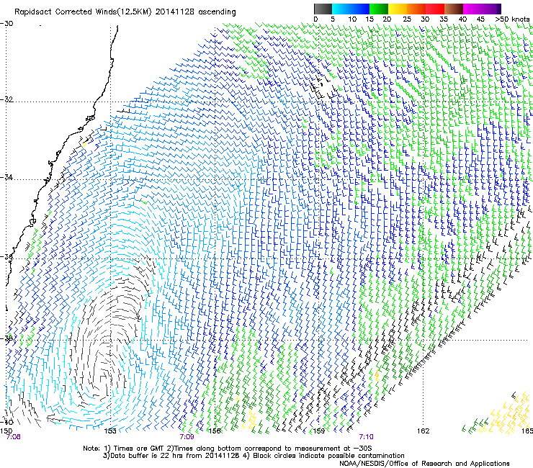Click longitude label '153'

(x=109, y=431)
